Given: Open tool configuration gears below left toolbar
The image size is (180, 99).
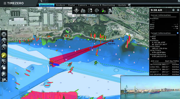Looking at the screenshot, I should tap(4, 80).
